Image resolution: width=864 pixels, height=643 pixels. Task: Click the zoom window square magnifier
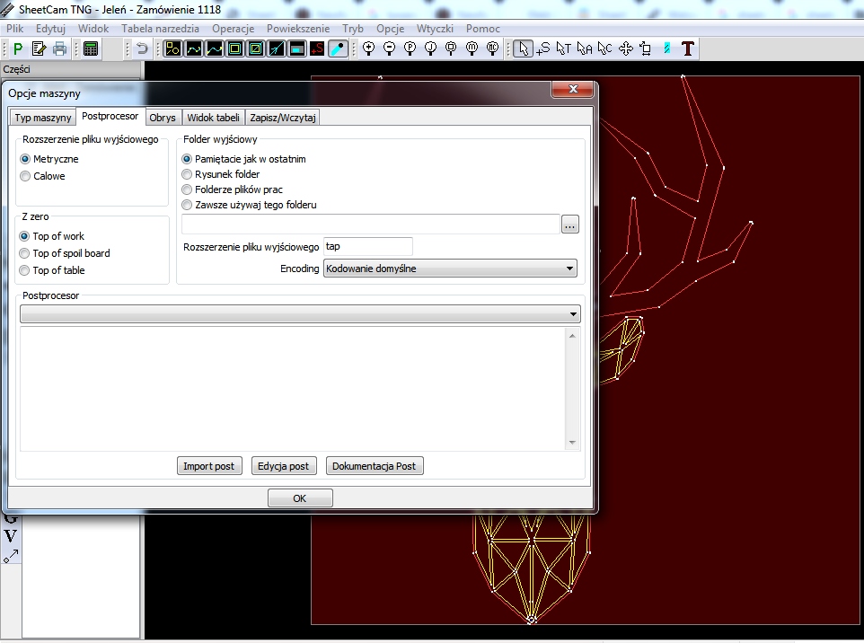click(451, 49)
